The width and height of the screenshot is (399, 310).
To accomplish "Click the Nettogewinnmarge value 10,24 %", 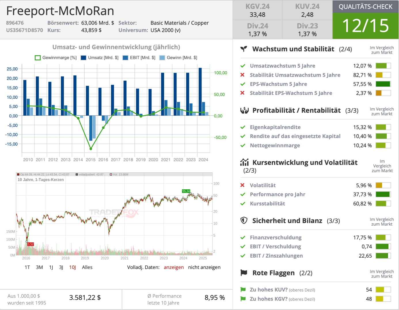I will click(x=362, y=145).
